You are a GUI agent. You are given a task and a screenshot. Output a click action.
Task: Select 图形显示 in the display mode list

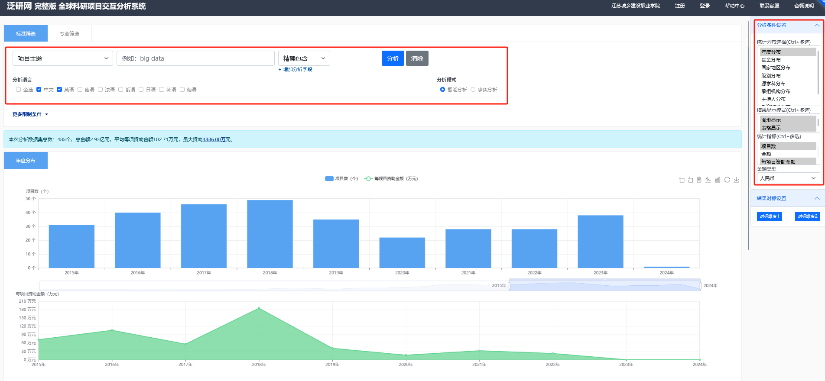click(x=788, y=120)
